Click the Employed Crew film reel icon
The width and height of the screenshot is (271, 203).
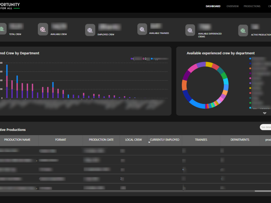pos(90,30)
